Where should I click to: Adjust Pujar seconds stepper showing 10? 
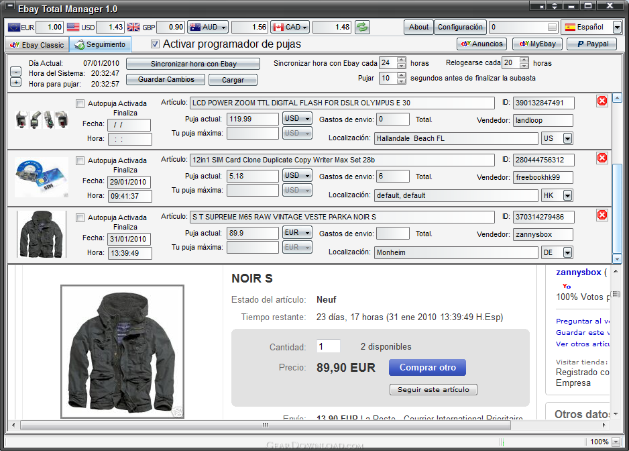[x=401, y=78]
